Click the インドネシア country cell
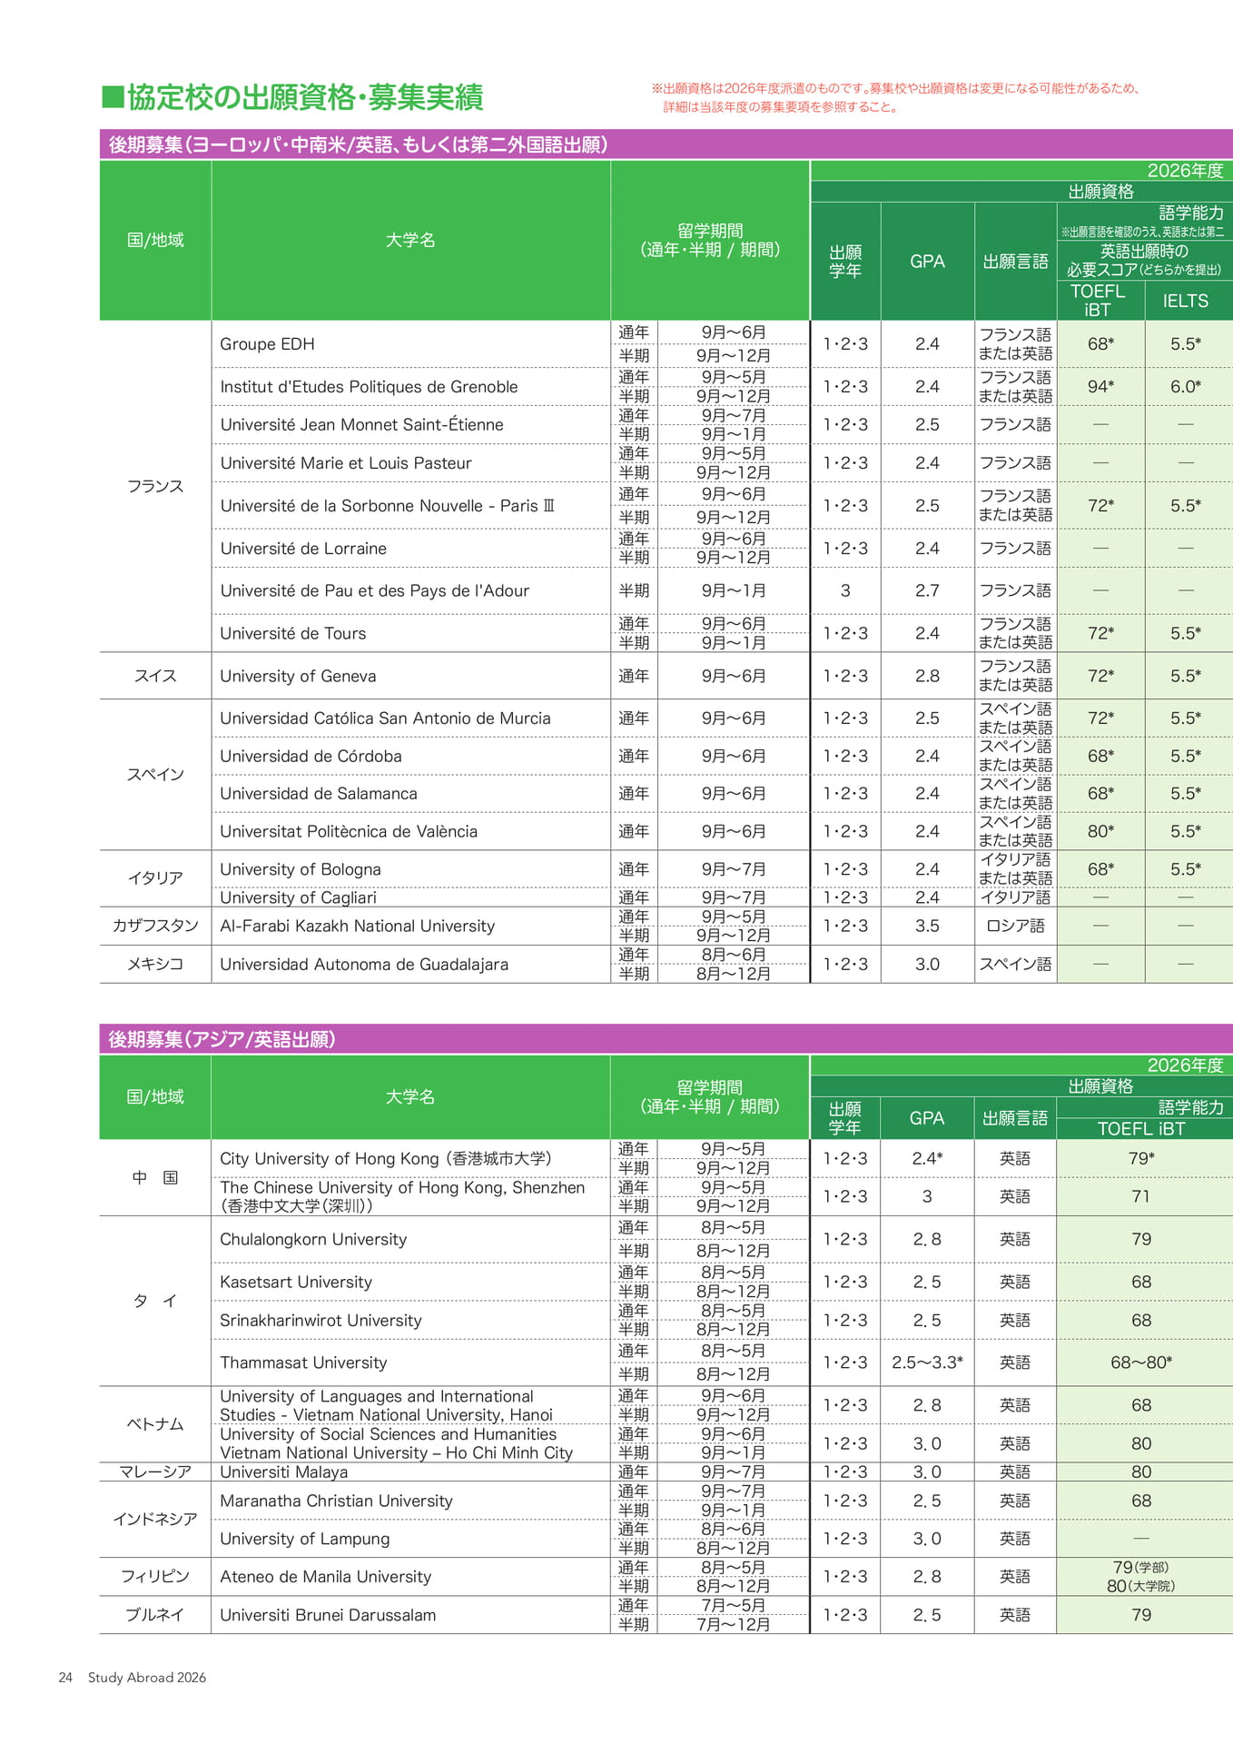The image size is (1233, 1744). point(155,1520)
